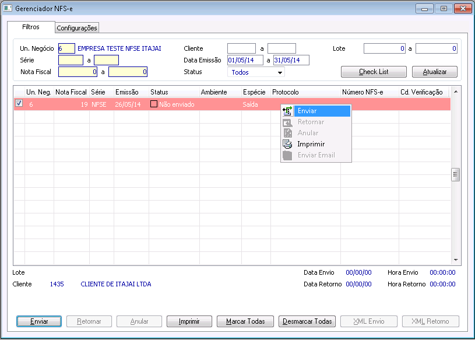Minimize the Gerenciador NFS-e window

pos(424,9)
